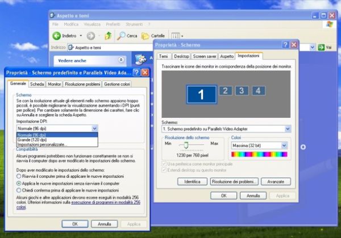Click the Avanzate button

coord(276,181)
